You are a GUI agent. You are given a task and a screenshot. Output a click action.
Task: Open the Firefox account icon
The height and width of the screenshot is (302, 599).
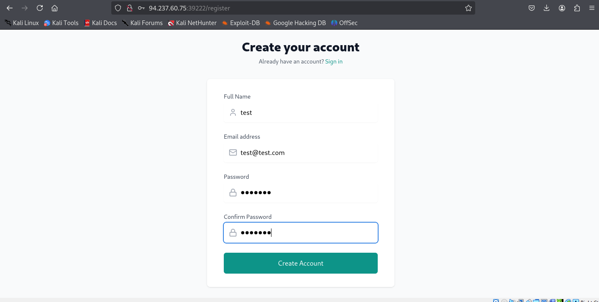(562, 8)
